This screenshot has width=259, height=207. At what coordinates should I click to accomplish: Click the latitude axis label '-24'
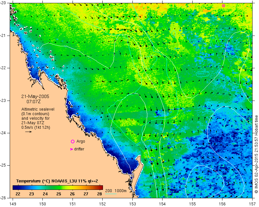3,133
